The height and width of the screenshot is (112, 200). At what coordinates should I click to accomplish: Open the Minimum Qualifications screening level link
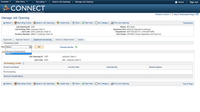(x=13, y=76)
